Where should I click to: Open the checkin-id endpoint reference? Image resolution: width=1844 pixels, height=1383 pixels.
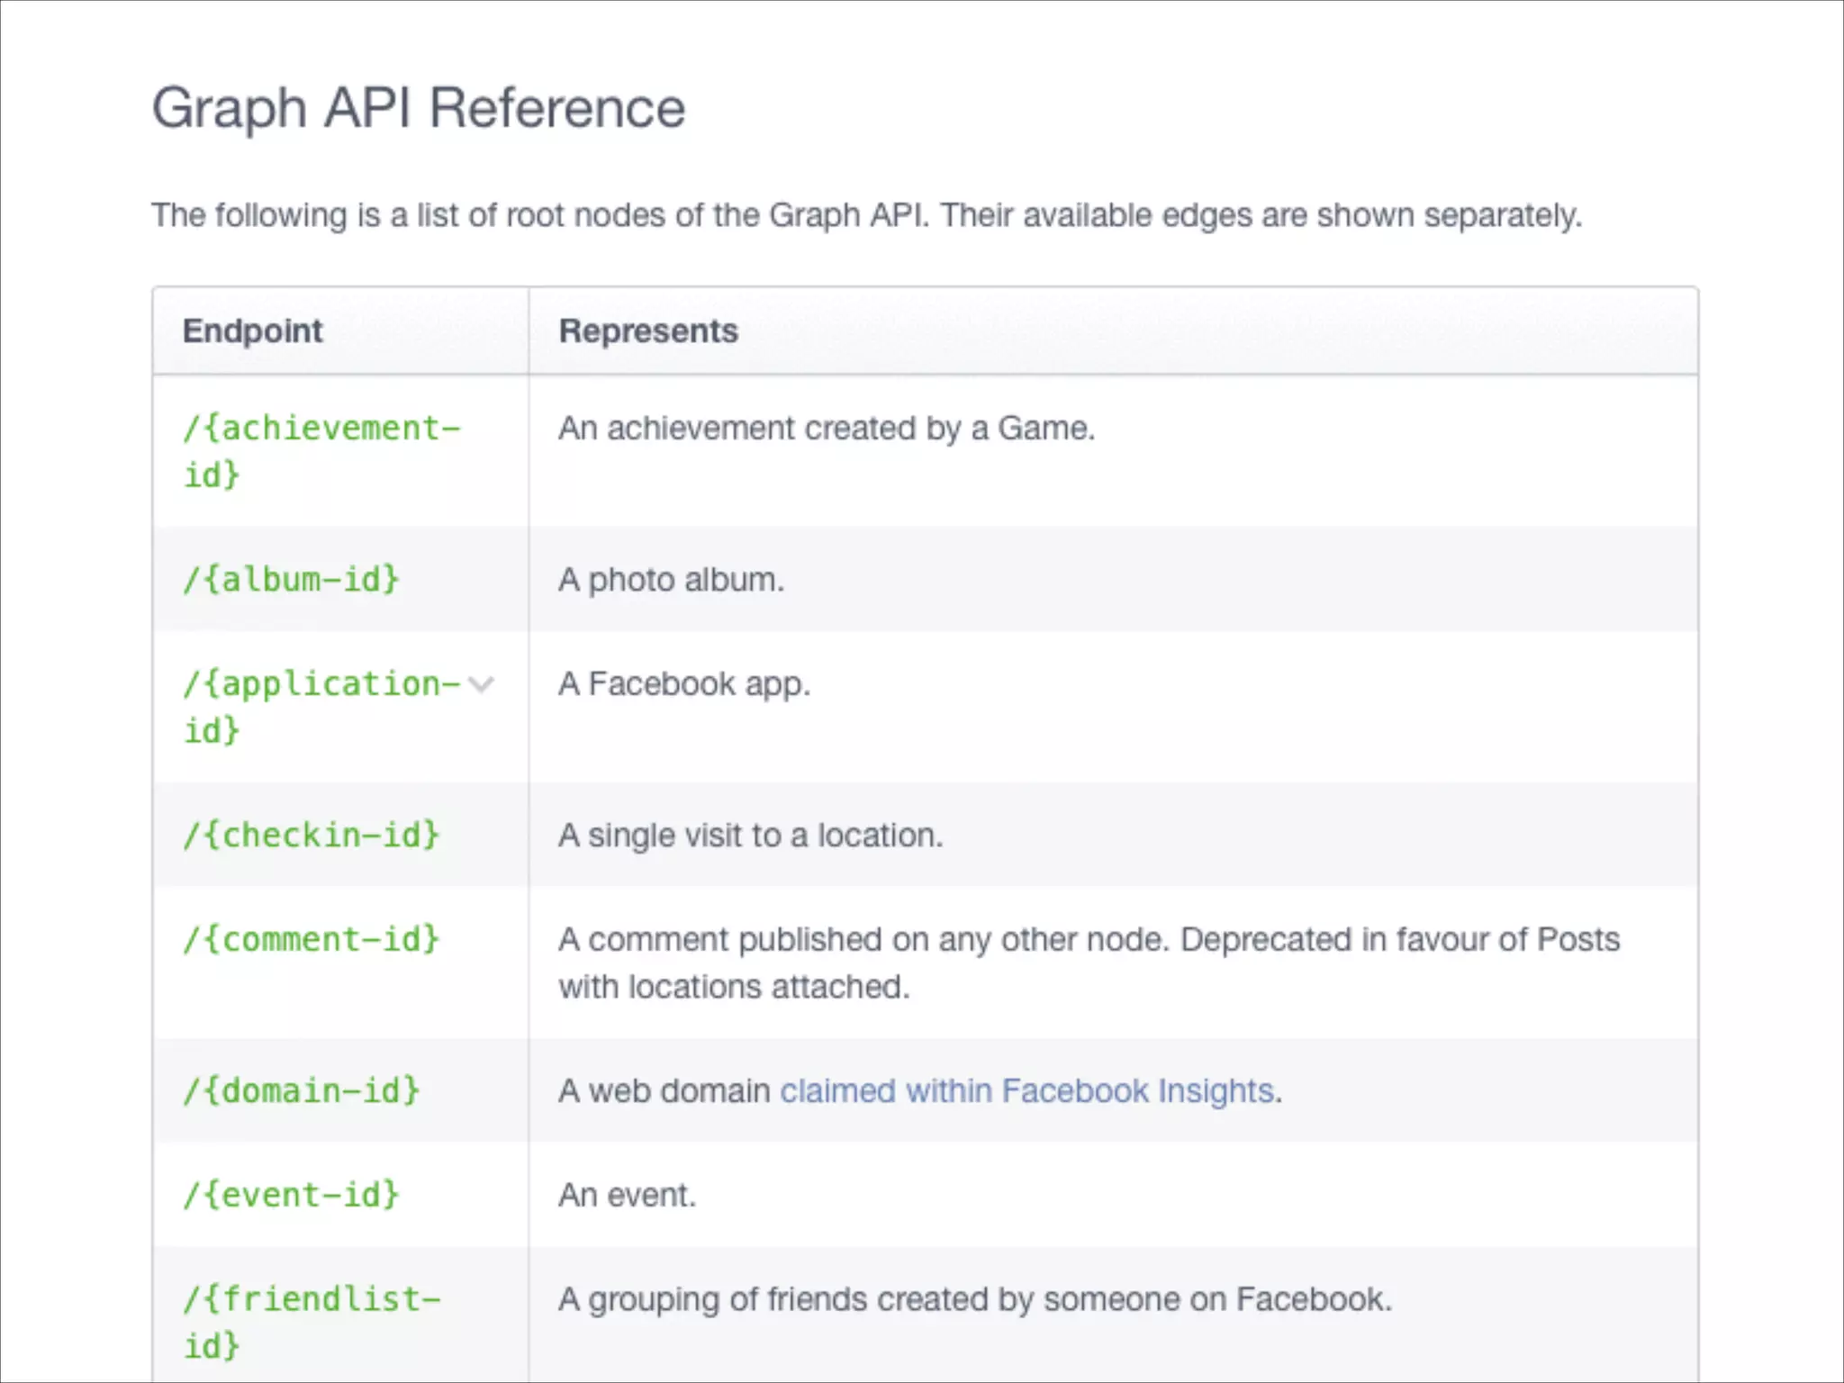[311, 836]
